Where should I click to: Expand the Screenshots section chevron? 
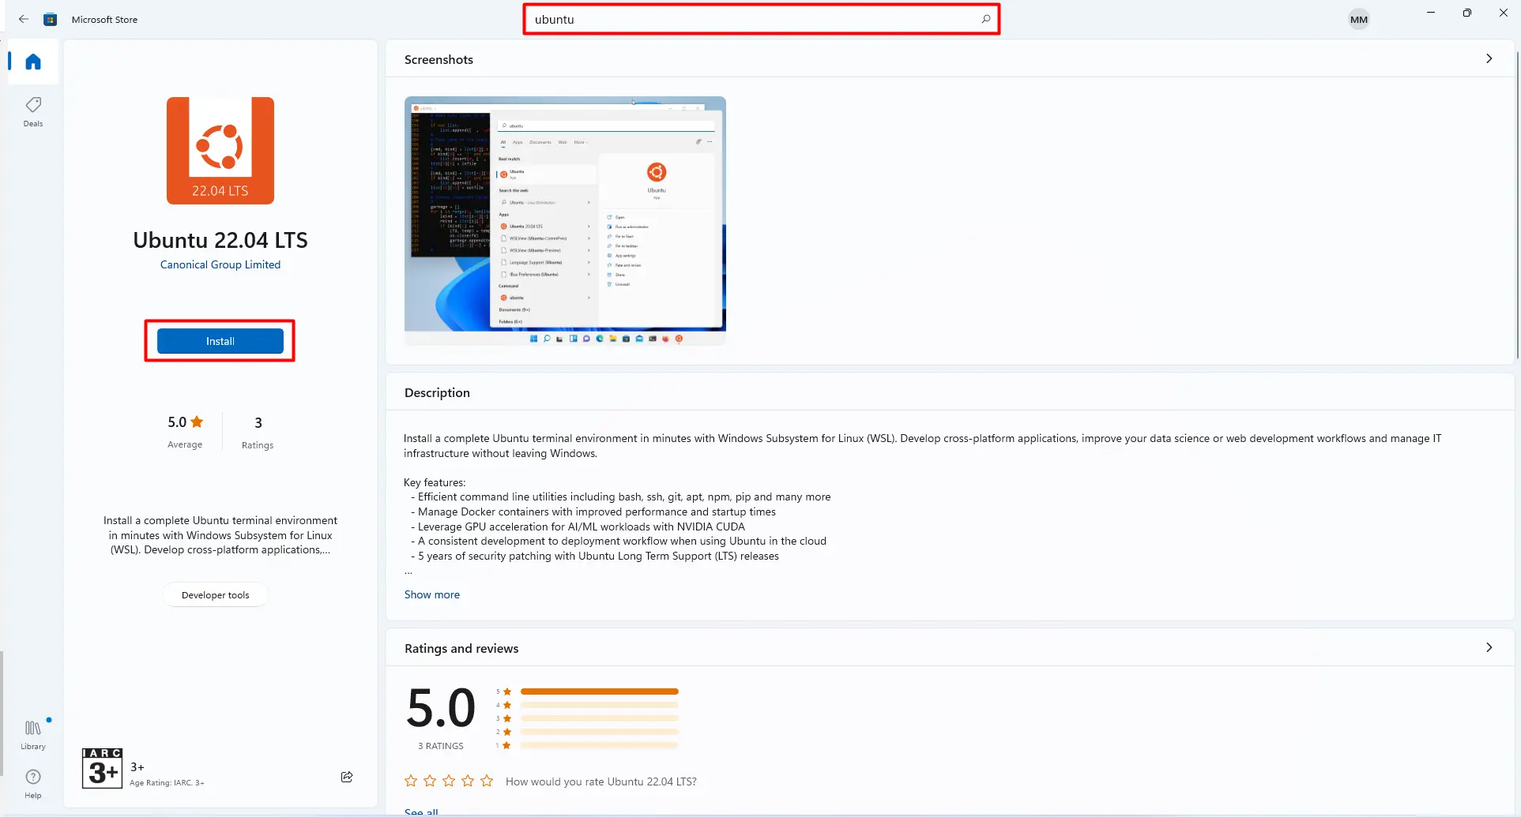pos(1489,58)
